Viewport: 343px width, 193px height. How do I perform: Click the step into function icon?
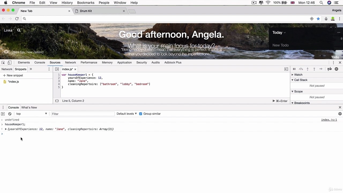(x=308, y=69)
